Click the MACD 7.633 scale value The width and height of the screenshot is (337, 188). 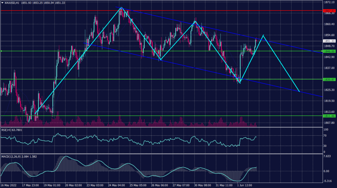[327, 156]
